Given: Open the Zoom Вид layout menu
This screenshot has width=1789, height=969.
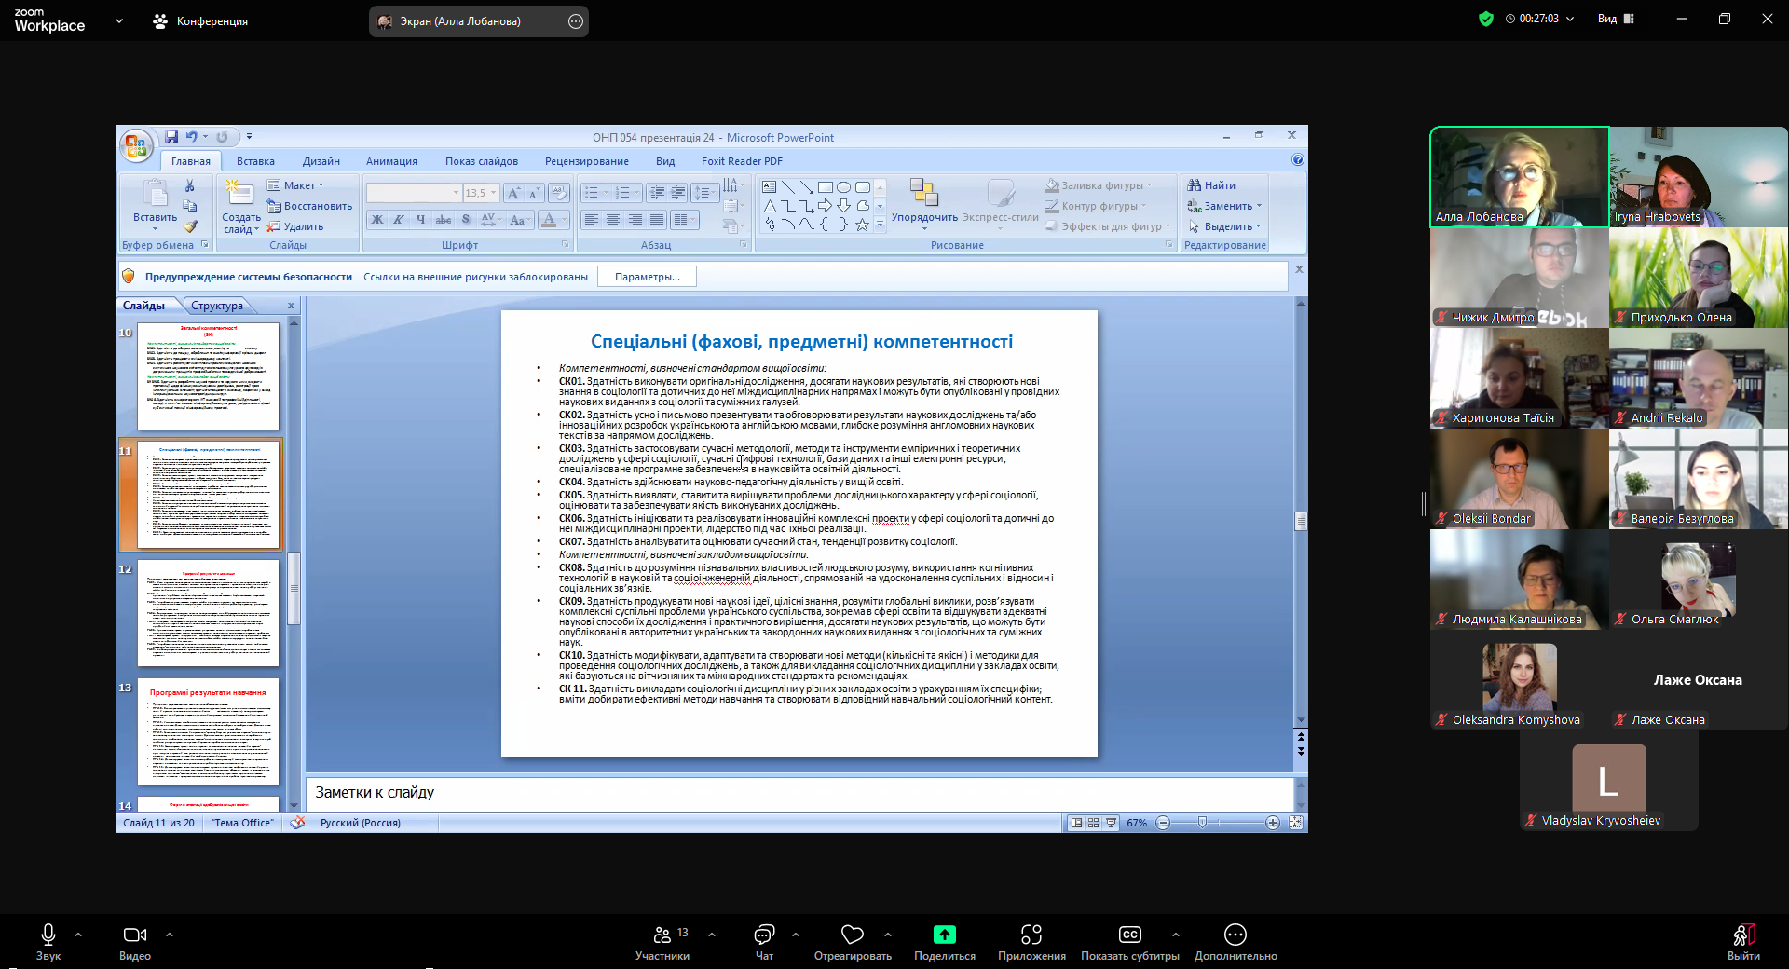Looking at the screenshot, I should [1617, 19].
